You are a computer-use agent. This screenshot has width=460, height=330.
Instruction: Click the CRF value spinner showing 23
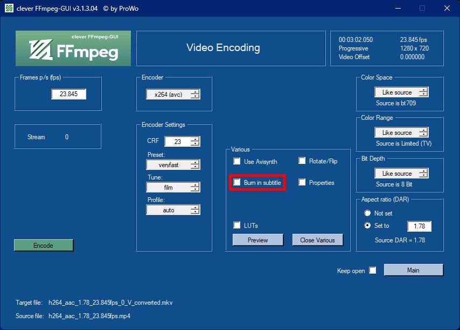pos(182,141)
